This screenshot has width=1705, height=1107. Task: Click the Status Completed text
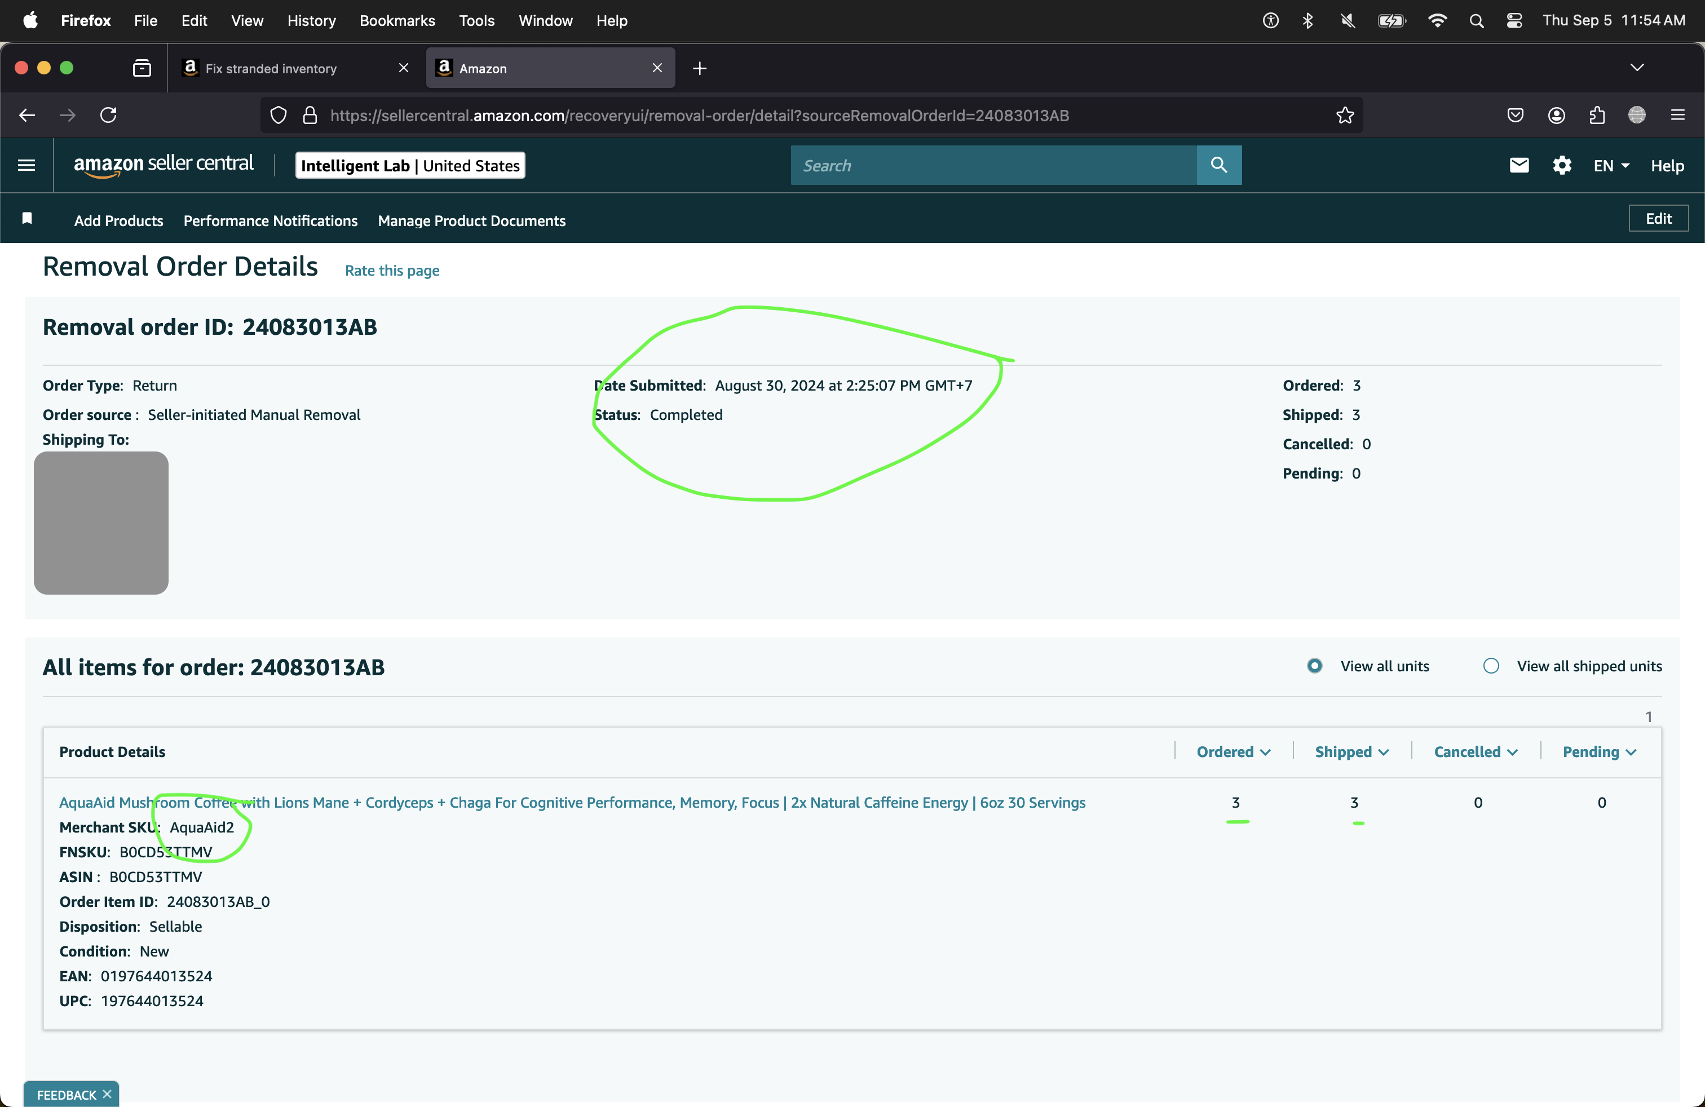point(659,415)
